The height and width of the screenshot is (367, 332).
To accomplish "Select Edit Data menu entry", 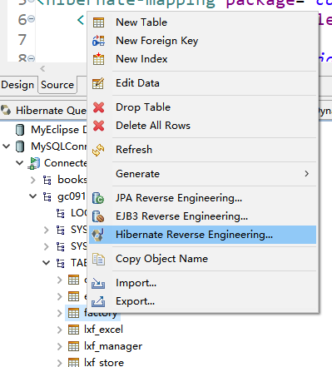I will (203, 83).
